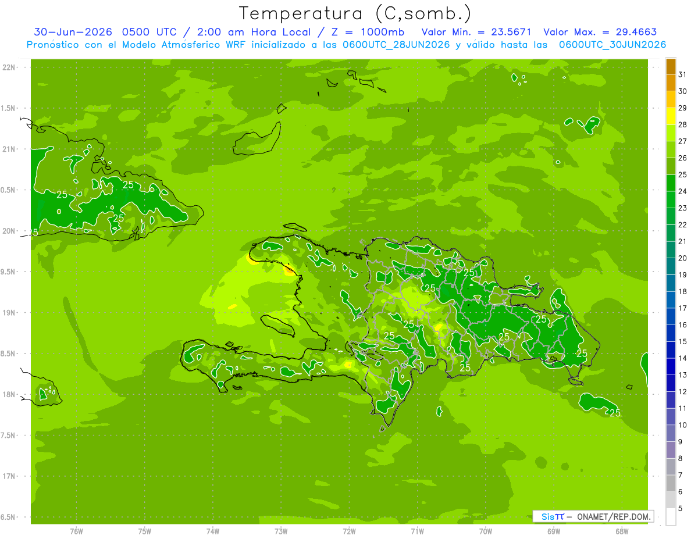Click the "75W" longitude axis label

click(145, 531)
